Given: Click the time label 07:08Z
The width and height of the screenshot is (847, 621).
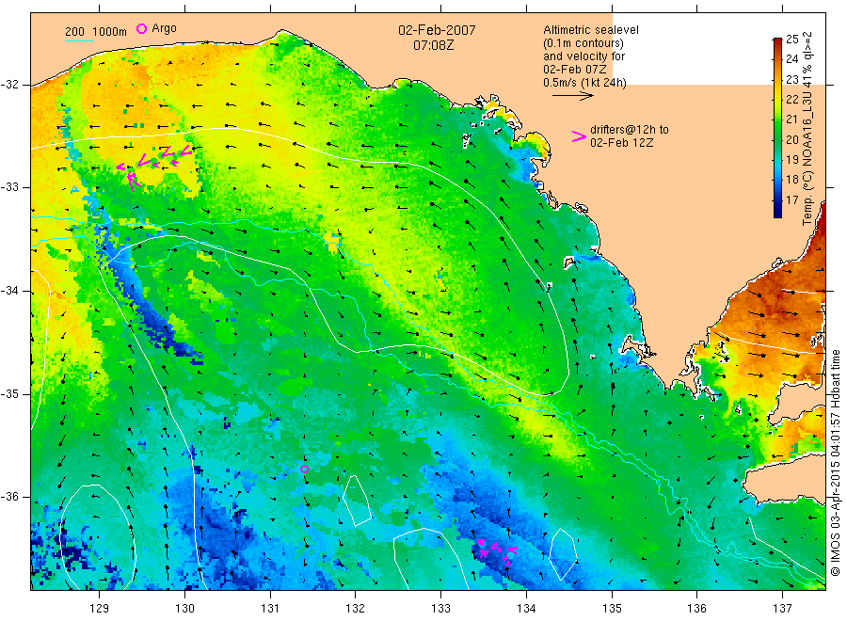Looking at the screenshot, I should click(433, 45).
